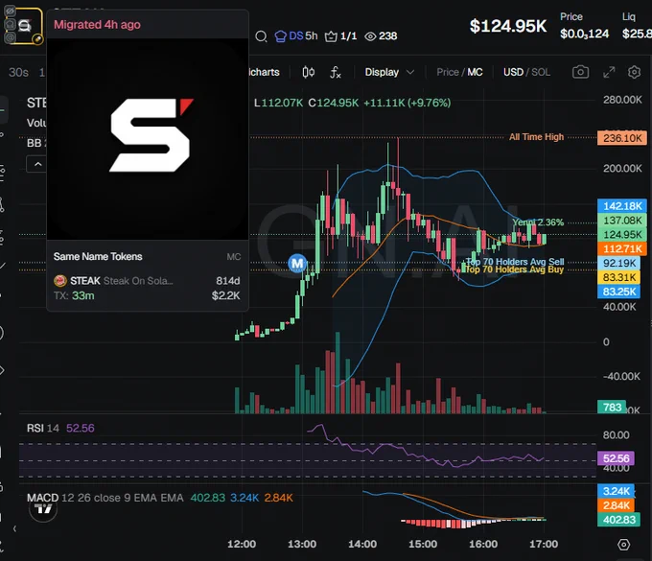Click the 783 volume tag
The height and width of the screenshot is (561, 652).
(x=612, y=408)
